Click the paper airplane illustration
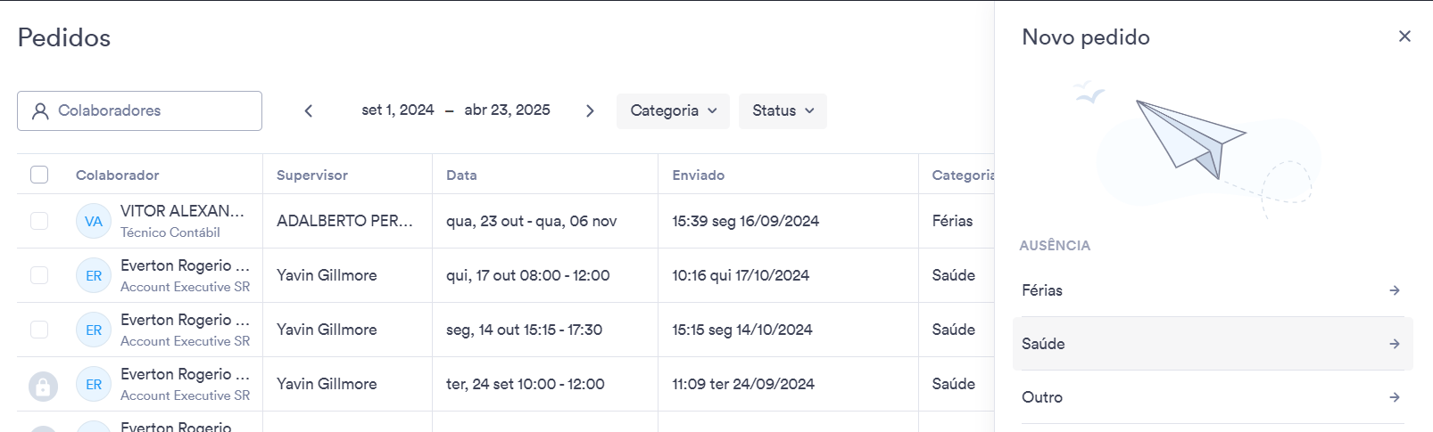Image resolution: width=1433 pixels, height=432 pixels. pos(1190,136)
